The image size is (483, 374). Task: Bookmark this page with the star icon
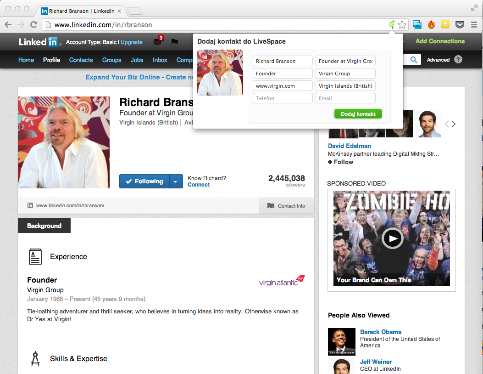coord(402,25)
